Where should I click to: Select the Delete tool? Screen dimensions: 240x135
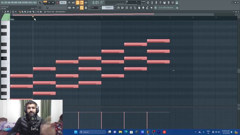28,12
